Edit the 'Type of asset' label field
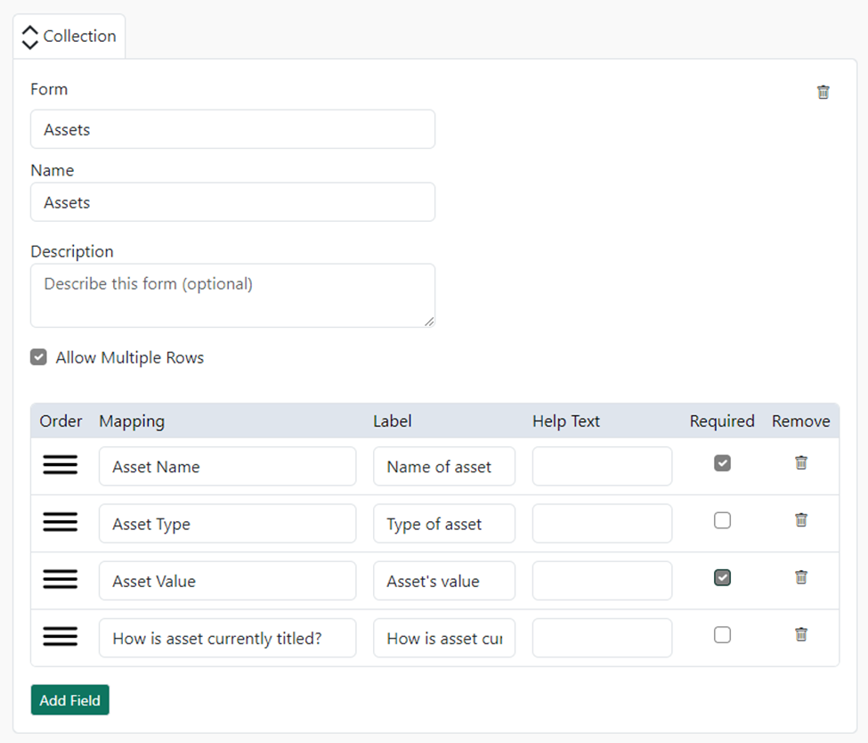 pos(444,524)
